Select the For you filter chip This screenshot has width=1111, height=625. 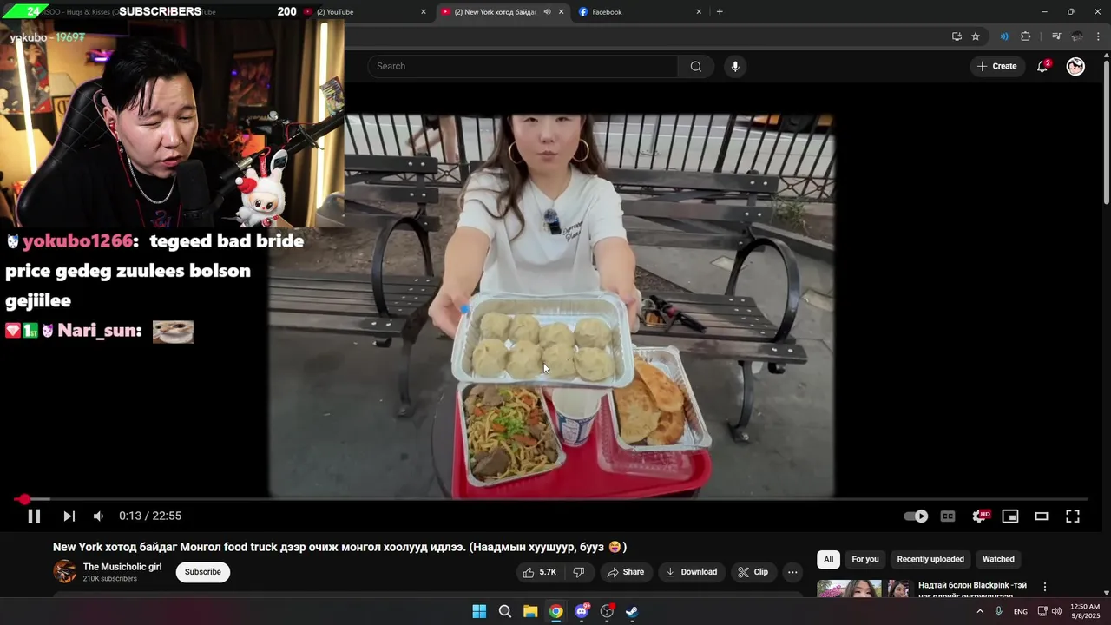(864, 559)
